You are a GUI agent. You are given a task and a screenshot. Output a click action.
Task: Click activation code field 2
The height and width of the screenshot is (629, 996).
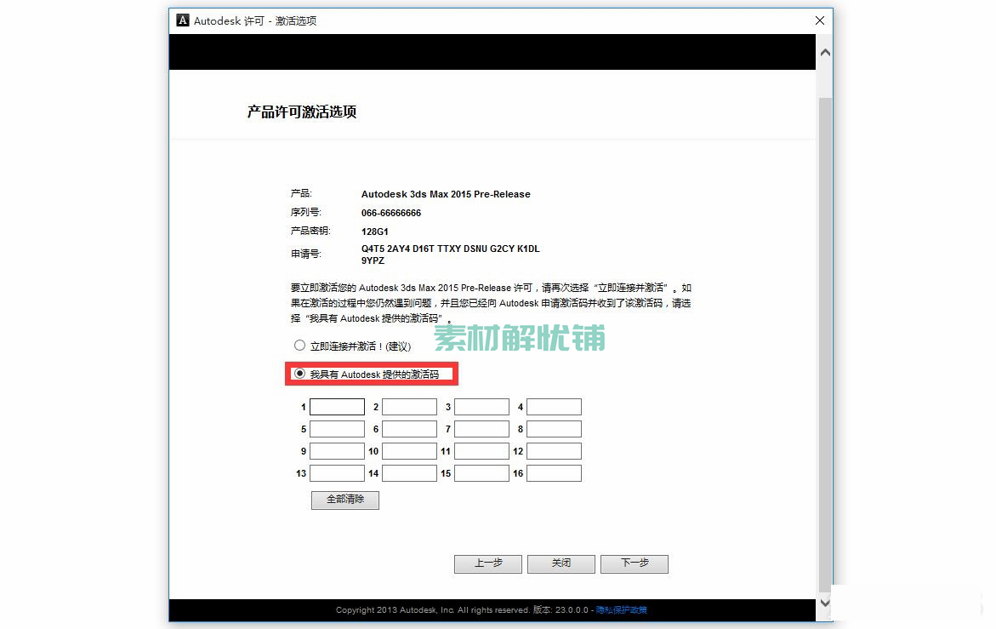[409, 407]
